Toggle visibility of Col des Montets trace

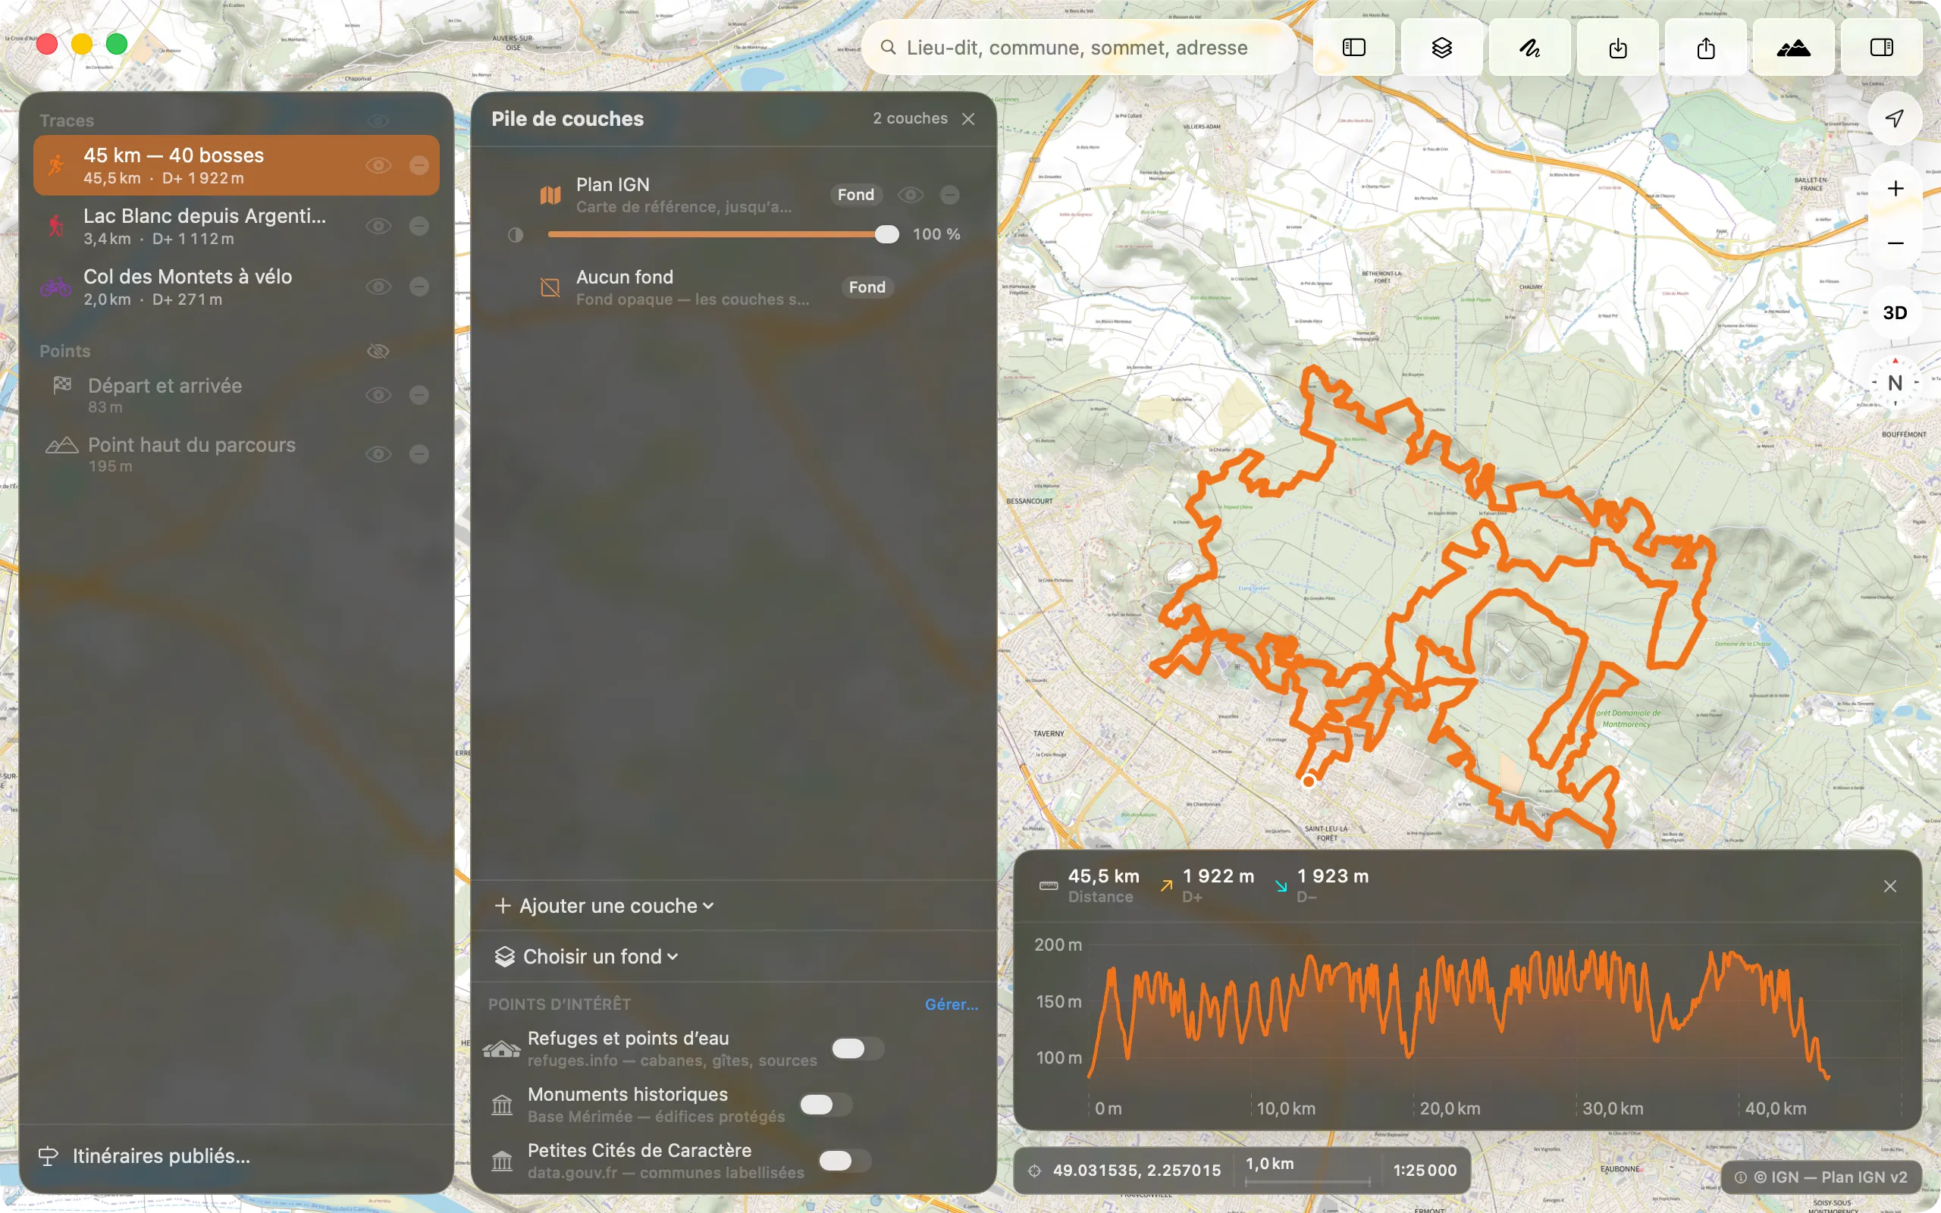pos(378,287)
